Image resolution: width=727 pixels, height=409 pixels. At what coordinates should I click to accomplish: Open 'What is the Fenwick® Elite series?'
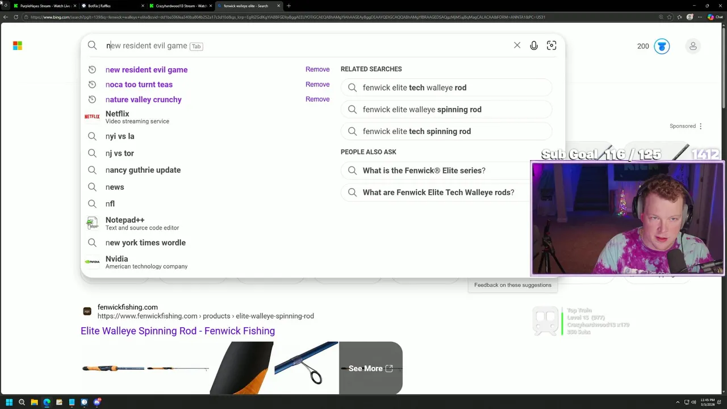point(424,170)
